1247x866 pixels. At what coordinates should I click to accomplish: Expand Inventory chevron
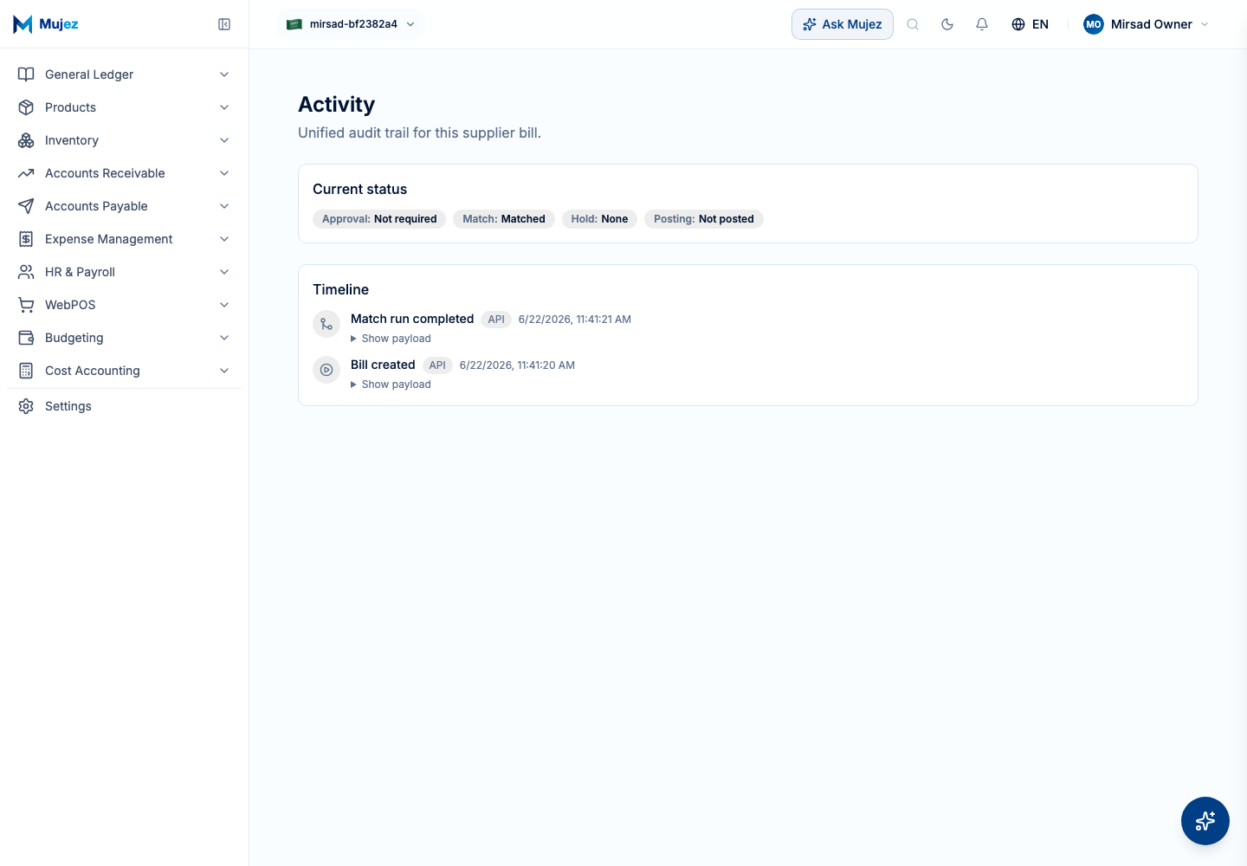coord(224,140)
